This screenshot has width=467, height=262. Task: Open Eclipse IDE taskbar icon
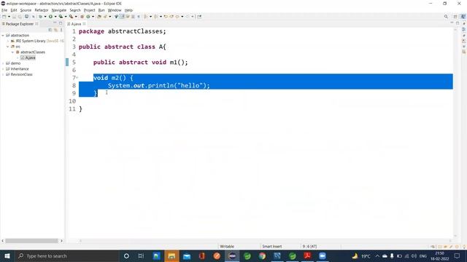pos(232,255)
